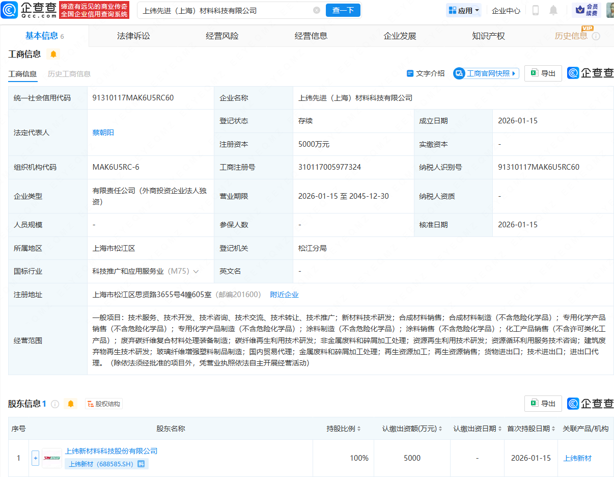Image resolution: width=614 pixels, height=477 pixels.
Task: Click the Qcc.com logo in header
Action: tap(29, 10)
